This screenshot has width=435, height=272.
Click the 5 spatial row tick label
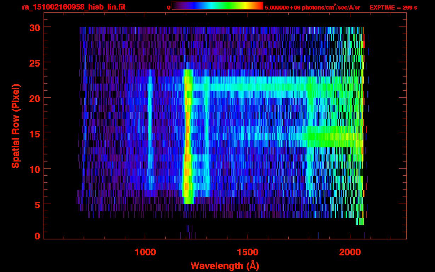(37, 204)
